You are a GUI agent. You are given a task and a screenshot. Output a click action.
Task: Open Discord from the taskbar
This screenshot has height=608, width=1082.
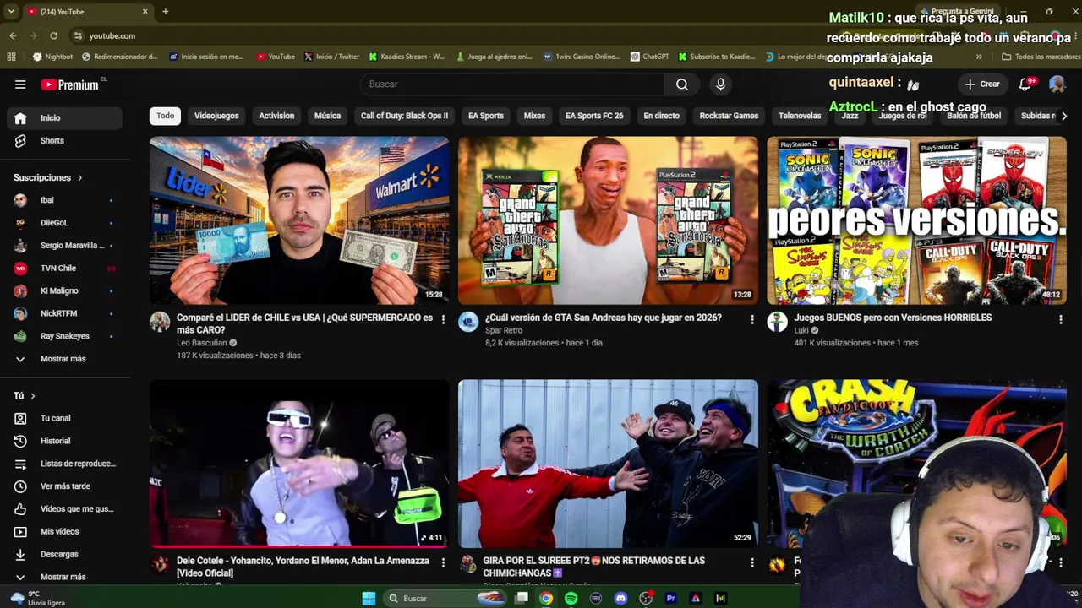[x=620, y=599]
